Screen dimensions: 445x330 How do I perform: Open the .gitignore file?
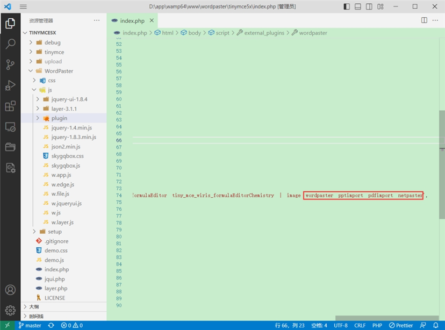tap(64, 241)
